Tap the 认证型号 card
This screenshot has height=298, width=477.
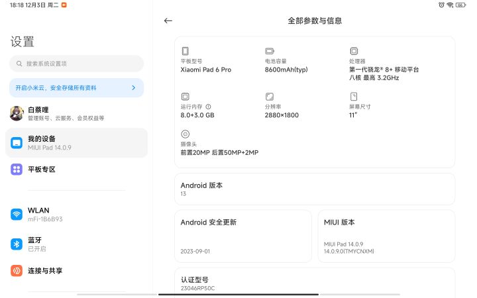click(x=315, y=281)
